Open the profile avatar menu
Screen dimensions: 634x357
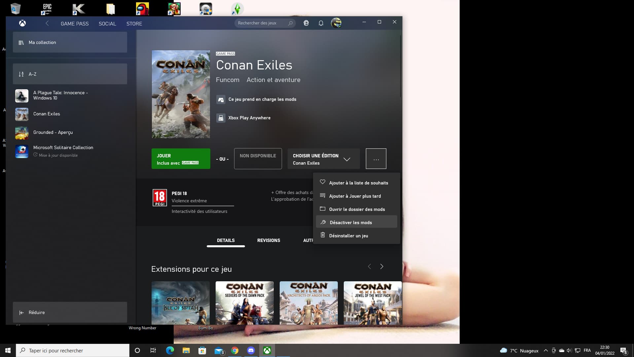tap(336, 23)
